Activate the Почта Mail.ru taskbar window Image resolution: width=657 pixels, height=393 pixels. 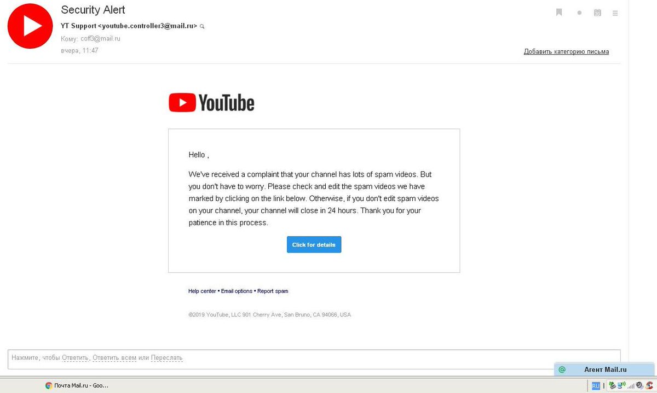coord(77,385)
